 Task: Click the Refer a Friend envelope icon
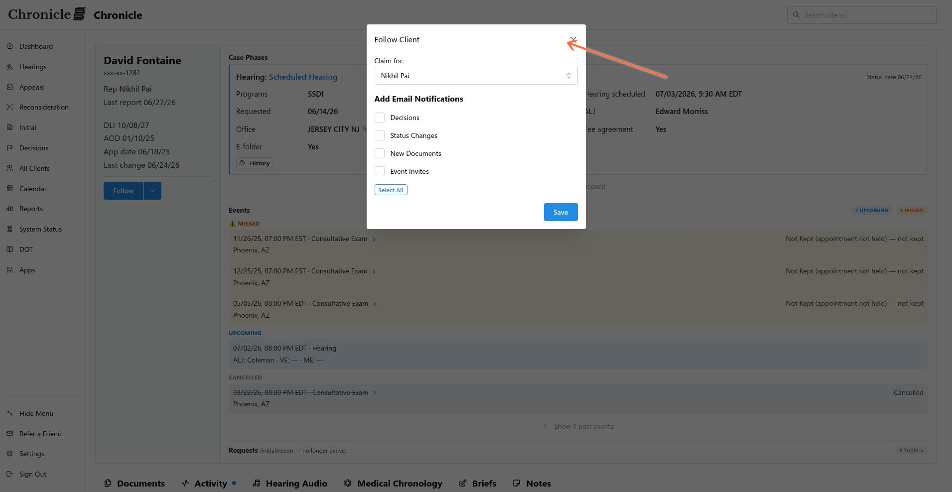[x=10, y=434]
